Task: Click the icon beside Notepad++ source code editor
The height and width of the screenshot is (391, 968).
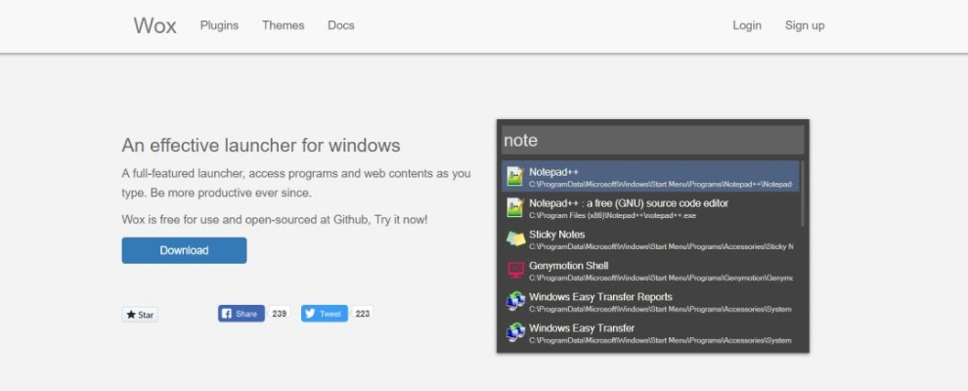Action: [515, 207]
